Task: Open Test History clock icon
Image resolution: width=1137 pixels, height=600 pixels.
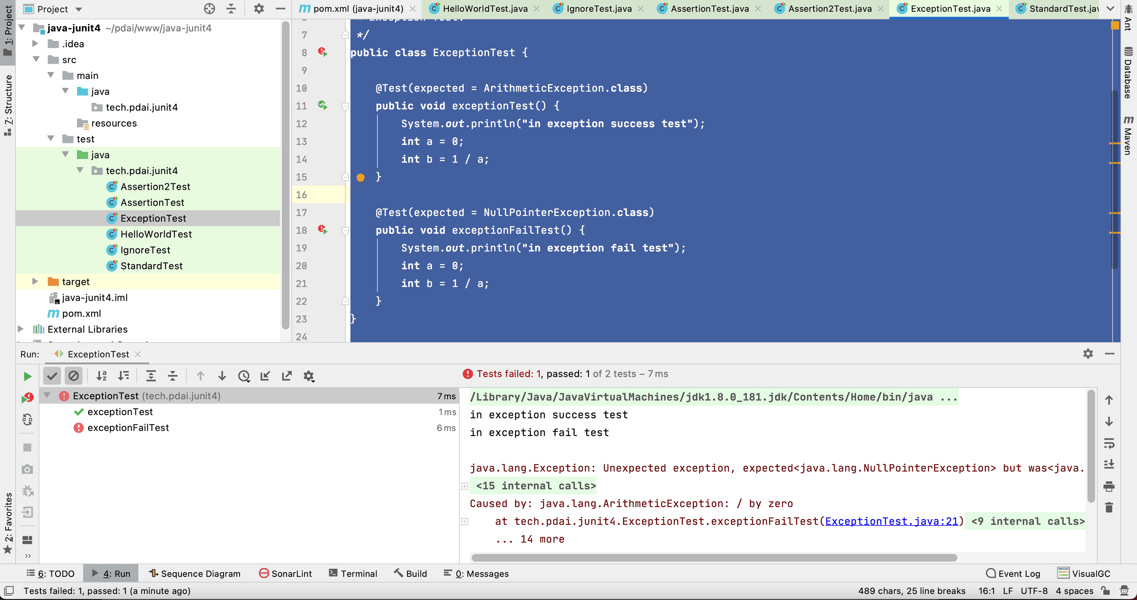Action: tap(244, 376)
